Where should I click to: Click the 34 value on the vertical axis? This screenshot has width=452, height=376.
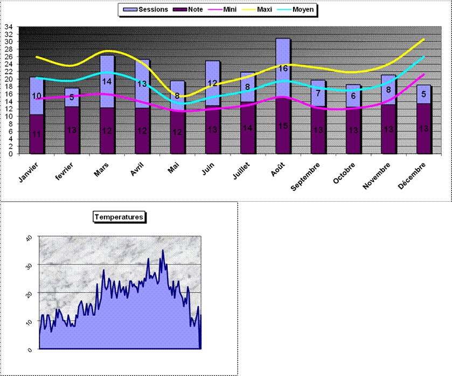point(8,26)
